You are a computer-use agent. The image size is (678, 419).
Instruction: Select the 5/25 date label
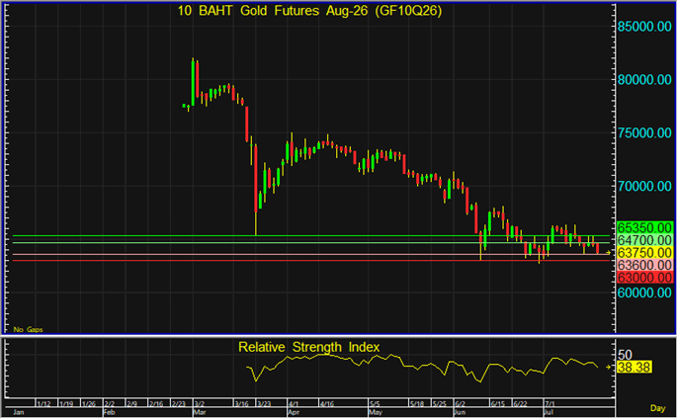(440, 404)
